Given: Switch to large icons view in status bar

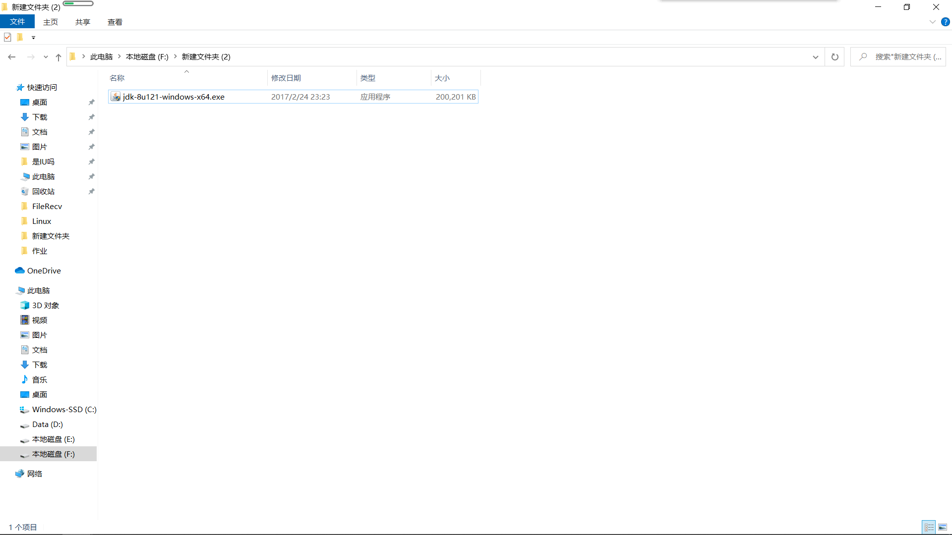Looking at the screenshot, I should click(943, 528).
